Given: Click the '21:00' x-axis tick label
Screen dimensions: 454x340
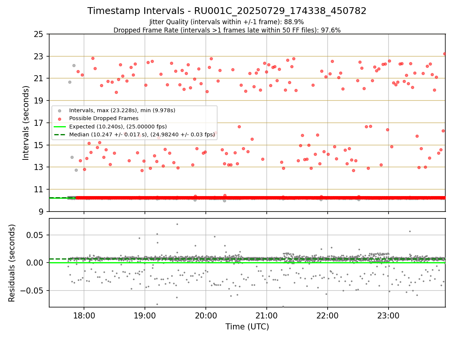Looking at the screenshot, I should 267,315.
